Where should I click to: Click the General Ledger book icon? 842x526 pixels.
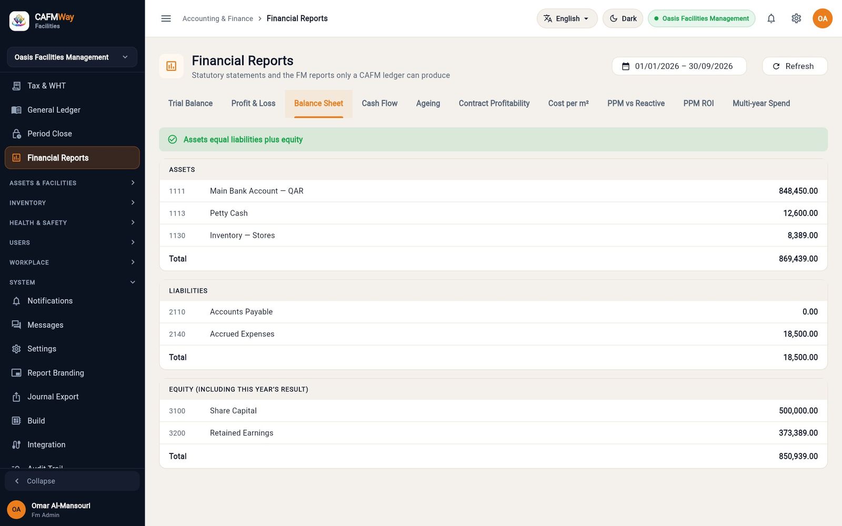(x=16, y=110)
